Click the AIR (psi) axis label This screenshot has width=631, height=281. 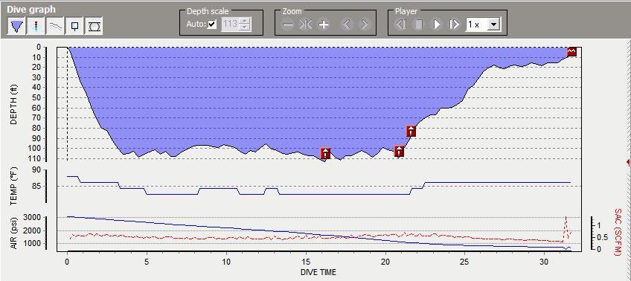(13, 233)
